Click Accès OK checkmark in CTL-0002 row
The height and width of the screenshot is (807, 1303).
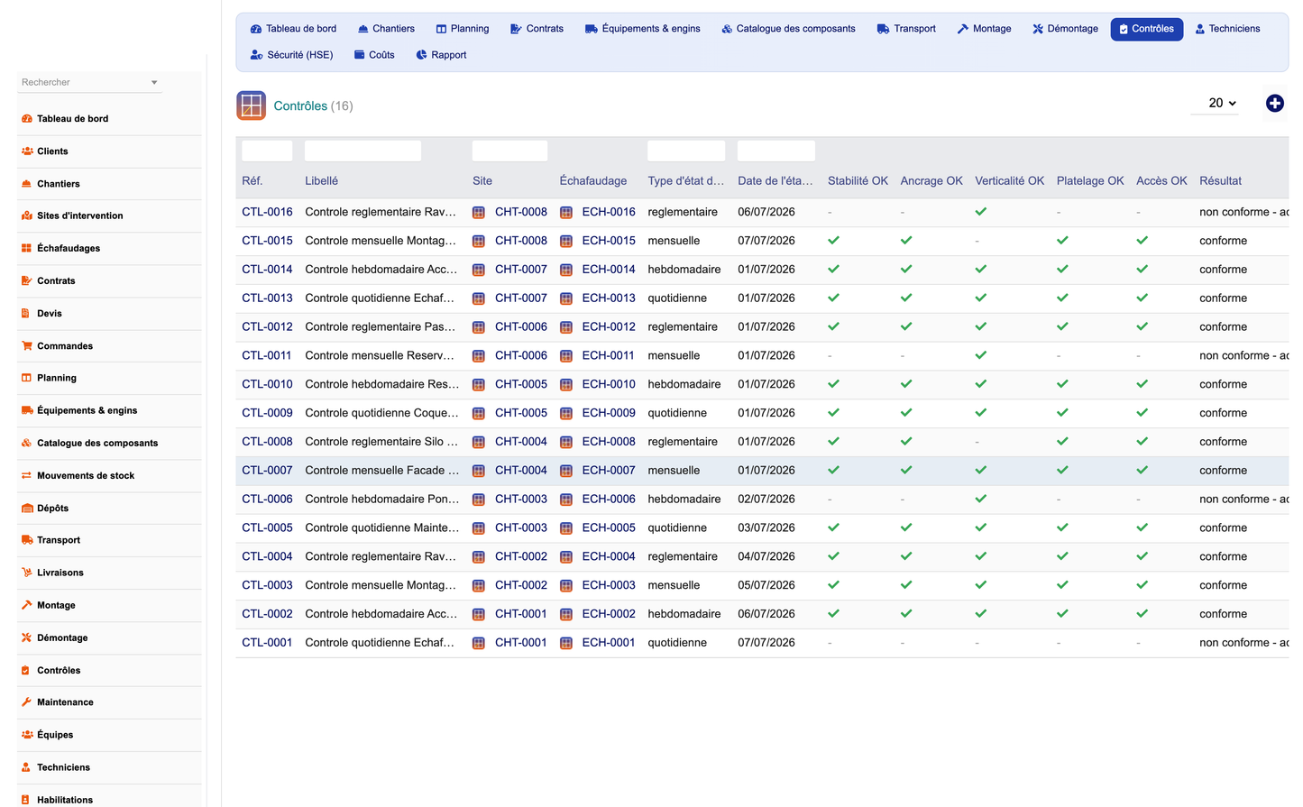tap(1142, 614)
